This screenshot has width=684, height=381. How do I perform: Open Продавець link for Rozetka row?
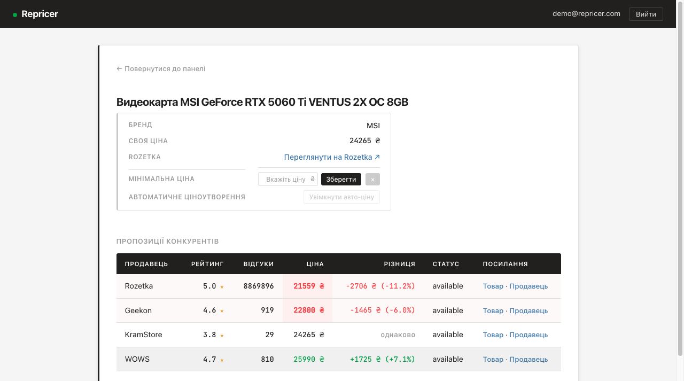[528, 286]
